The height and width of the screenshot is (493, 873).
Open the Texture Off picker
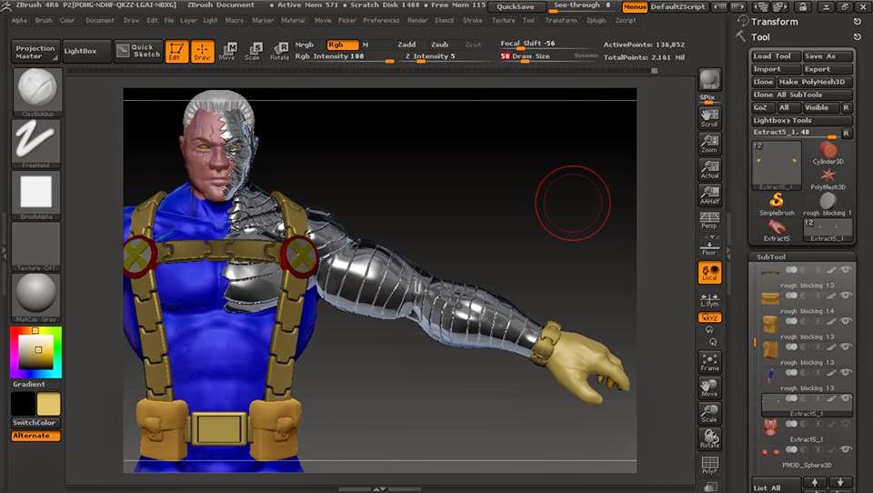(x=36, y=246)
